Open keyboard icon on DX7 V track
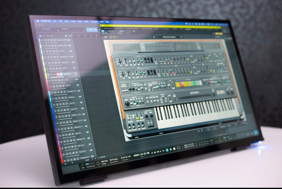The width and height of the screenshot is (282, 189). pyautogui.click(x=78, y=85)
